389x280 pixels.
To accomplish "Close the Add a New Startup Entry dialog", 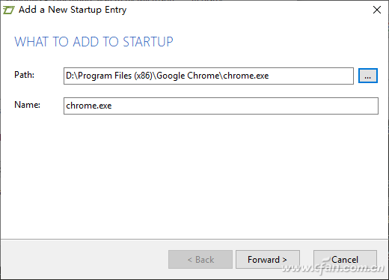I will point(377,10).
